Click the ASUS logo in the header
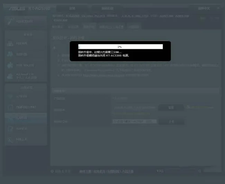The image size is (225, 184). click(17, 9)
